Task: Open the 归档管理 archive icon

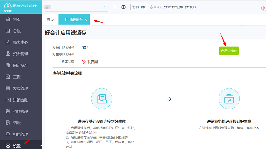Action: point(8,134)
